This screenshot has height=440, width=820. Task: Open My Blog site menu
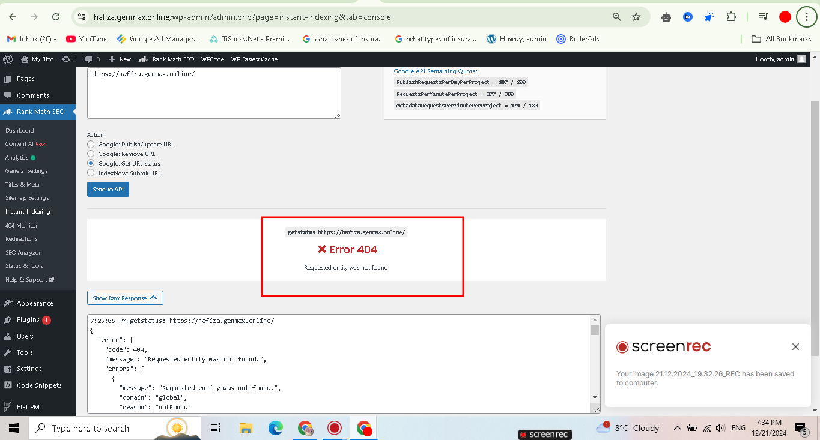37,59
